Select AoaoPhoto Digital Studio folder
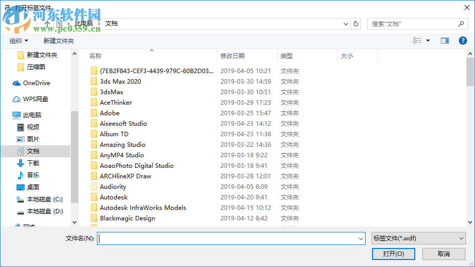Viewport: 475px width, 267px height. tap(132, 166)
